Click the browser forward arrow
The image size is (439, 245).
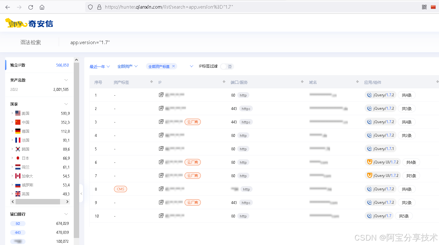coord(19,7)
